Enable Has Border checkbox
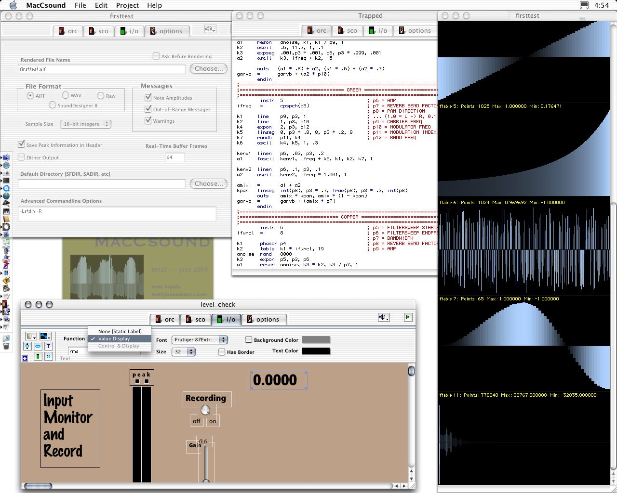This screenshot has width=617, height=493. coord(222,352)
